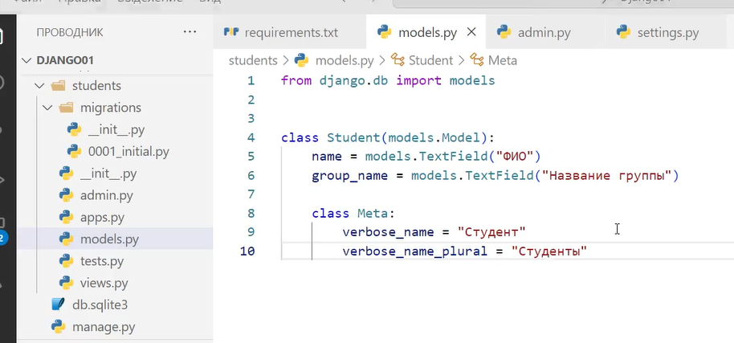
Task: Click the students breadcrumb segment
Action: 252,60
